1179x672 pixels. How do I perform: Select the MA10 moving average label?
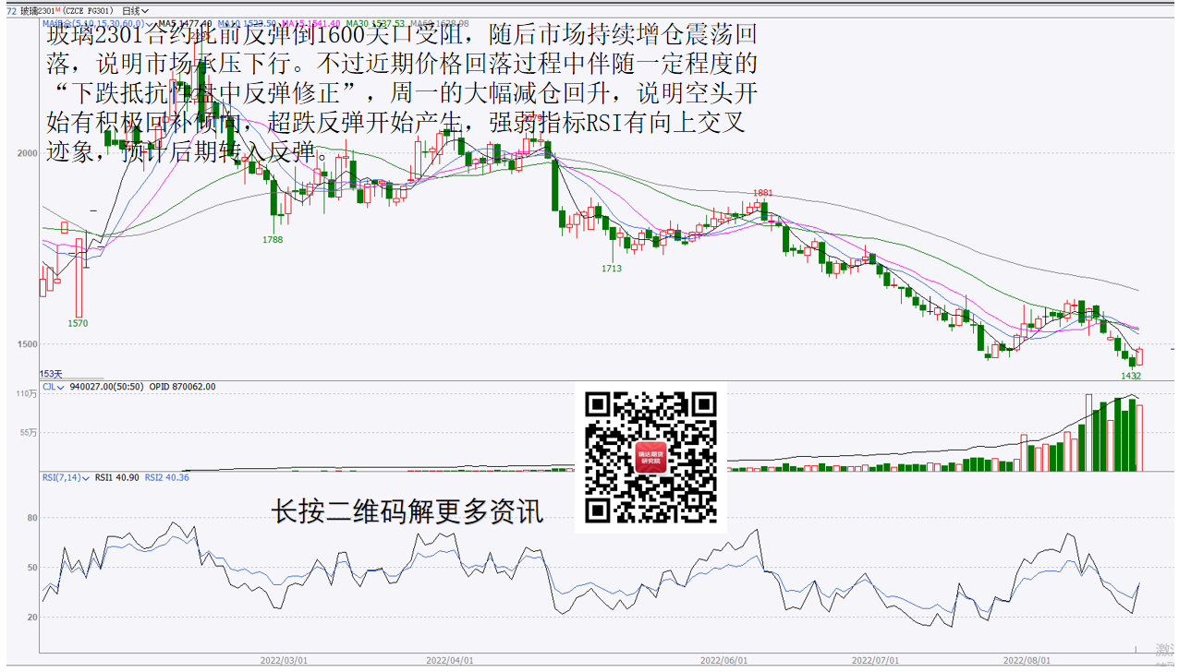click(x=247, y=24)
